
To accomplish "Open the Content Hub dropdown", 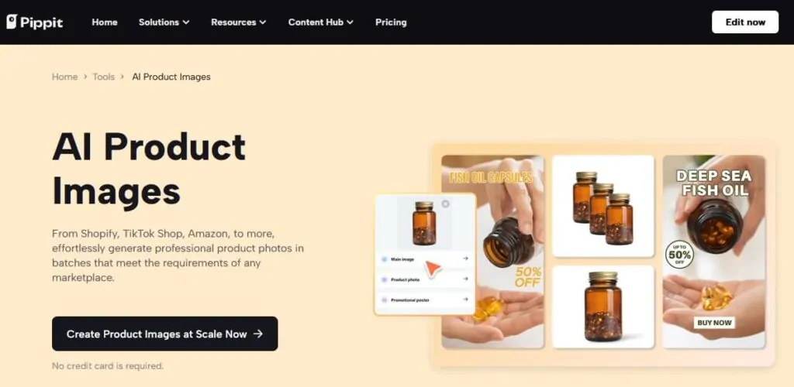I will click(320, 22).
